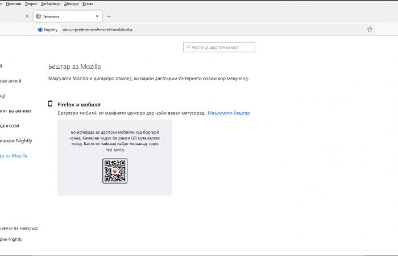Click the mobile phone icon beside Firefox-и мобилӣ
The height and width of the screenshot is (256, 398).
[x=50, y=104]
